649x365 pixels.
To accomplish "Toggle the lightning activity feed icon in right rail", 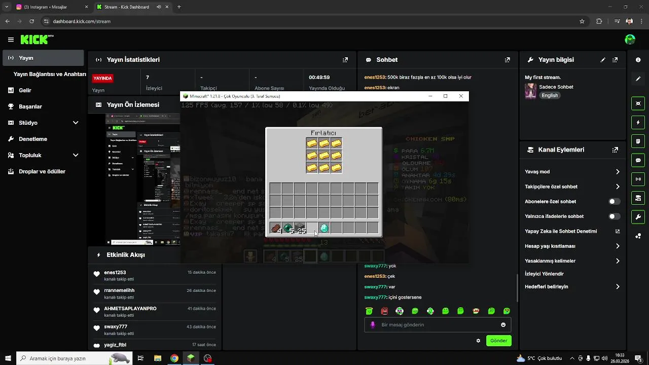I will point(638,123).
